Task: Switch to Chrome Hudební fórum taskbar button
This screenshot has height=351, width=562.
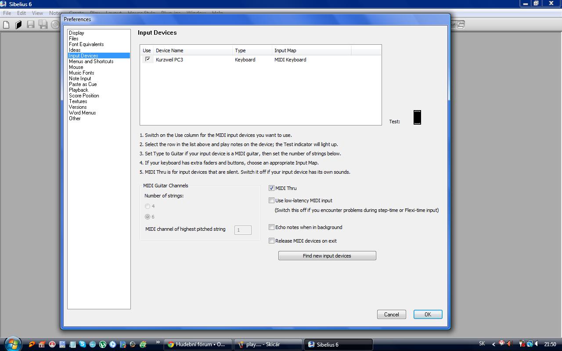Action: [198, 344]
